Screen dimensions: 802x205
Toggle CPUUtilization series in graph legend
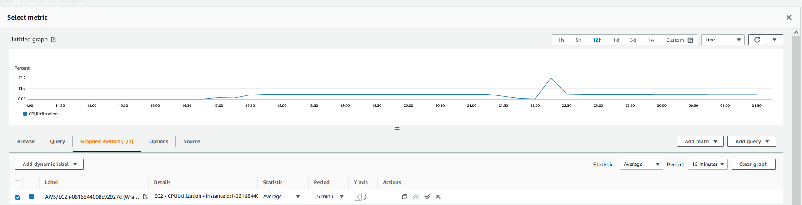[x=40, y=114]
